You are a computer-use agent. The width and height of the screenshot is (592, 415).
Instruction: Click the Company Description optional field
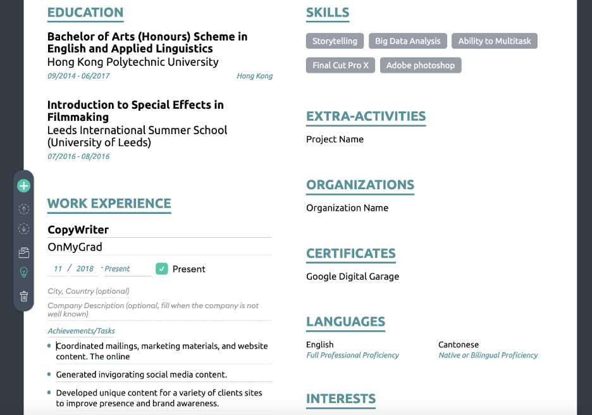159,309
